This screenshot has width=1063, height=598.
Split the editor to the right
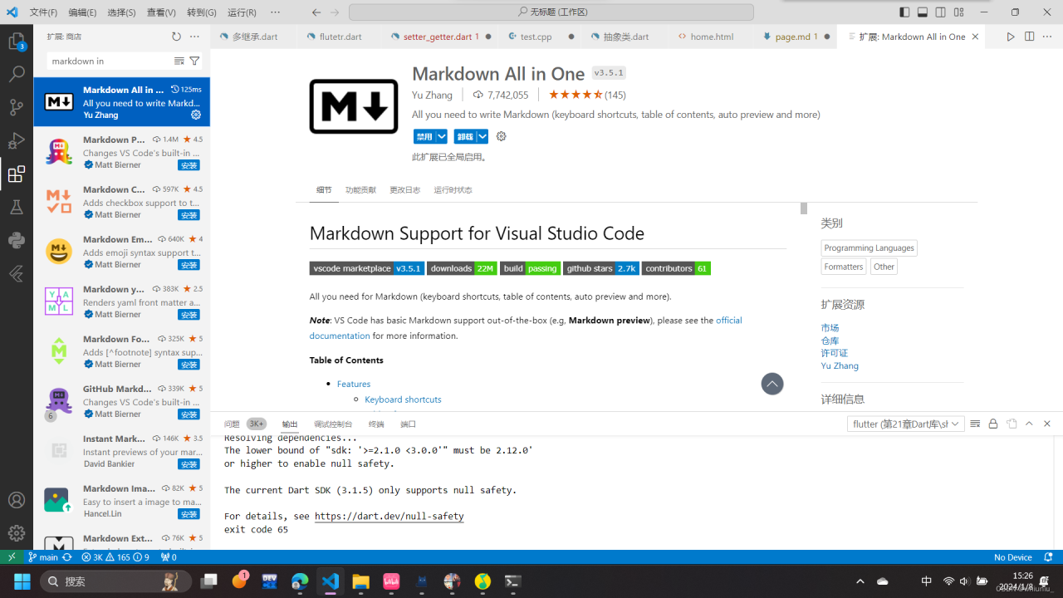pos(1029,37)
